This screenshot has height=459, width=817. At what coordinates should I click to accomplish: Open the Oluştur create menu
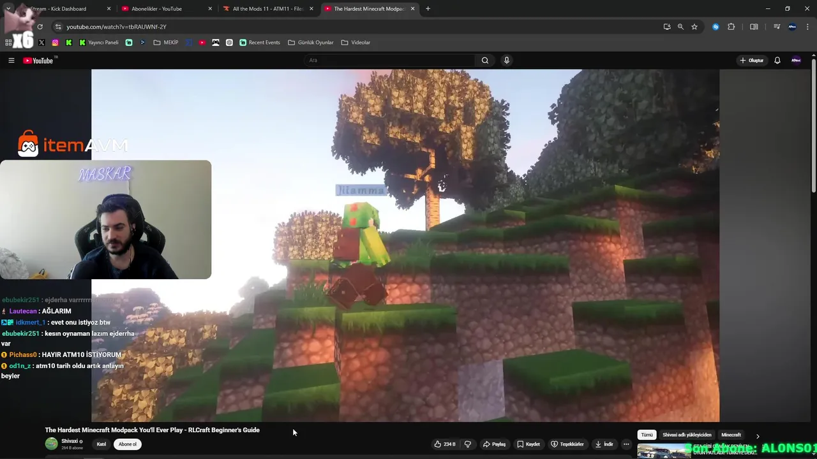[x=752, y=61]
